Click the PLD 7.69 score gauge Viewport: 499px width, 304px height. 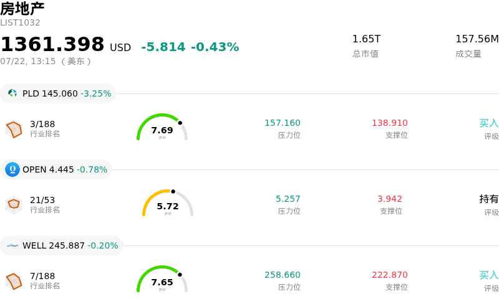click(162, 127)
